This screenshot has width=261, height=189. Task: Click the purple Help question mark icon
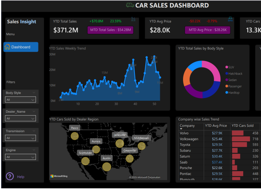(10, 177)
